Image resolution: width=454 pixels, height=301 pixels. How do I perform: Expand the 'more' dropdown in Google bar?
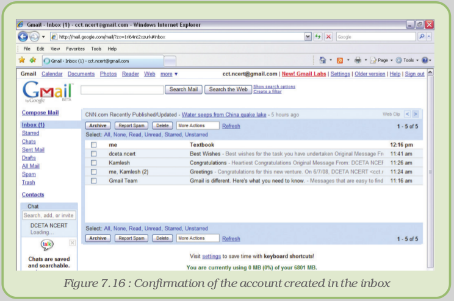pyautogui.click(x=169, y=74)
